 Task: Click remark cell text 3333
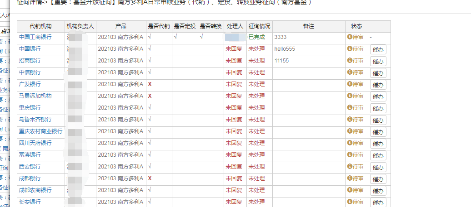point(280,37)
